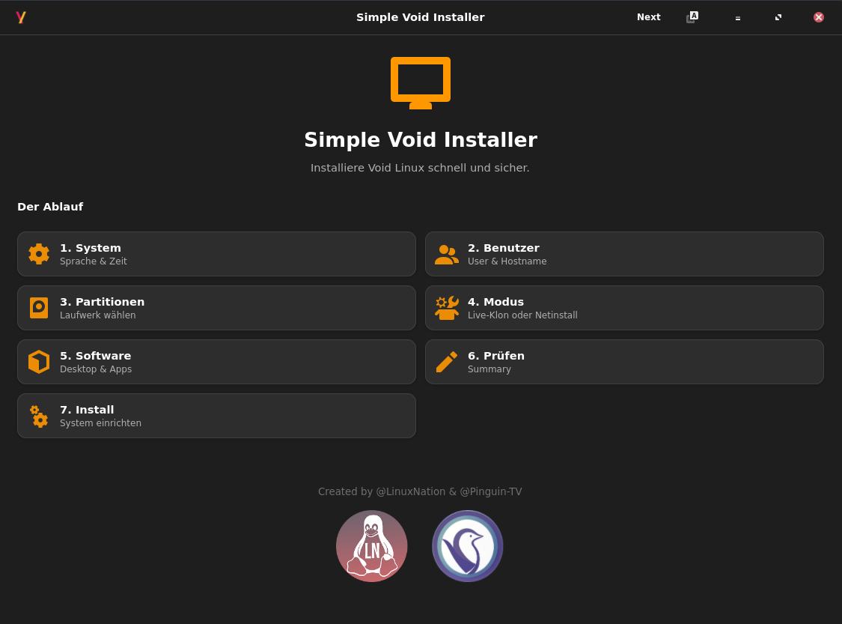Click the orange monitor icon
The image size is (842, 624).
pyautogui.click(x=421, y=82)
